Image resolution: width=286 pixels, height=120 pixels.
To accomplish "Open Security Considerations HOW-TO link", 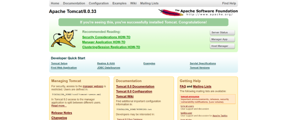I will tap(106, 37).
